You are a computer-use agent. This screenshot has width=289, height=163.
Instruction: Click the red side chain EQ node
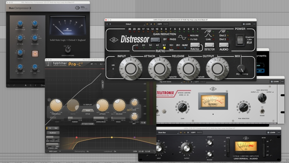(x=77, y=137)
